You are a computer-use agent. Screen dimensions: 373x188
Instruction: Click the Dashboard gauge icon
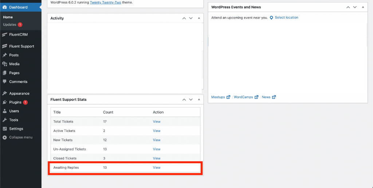pyautogui.click(x=4, y=7)
